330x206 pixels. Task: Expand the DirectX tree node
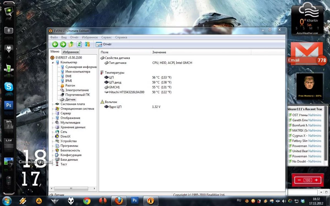coord(53,137)
